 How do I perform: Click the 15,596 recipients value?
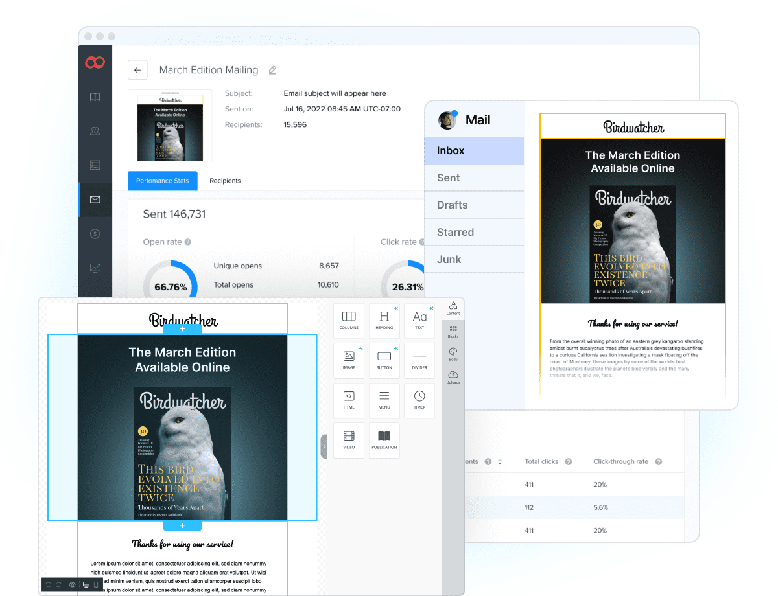[x=295, y=124]
